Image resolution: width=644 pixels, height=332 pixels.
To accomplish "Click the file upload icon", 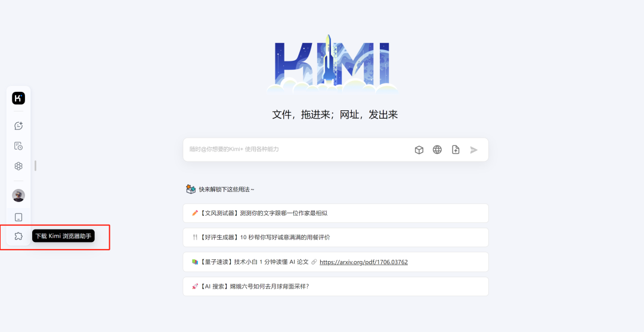I will tap(456, 150).
